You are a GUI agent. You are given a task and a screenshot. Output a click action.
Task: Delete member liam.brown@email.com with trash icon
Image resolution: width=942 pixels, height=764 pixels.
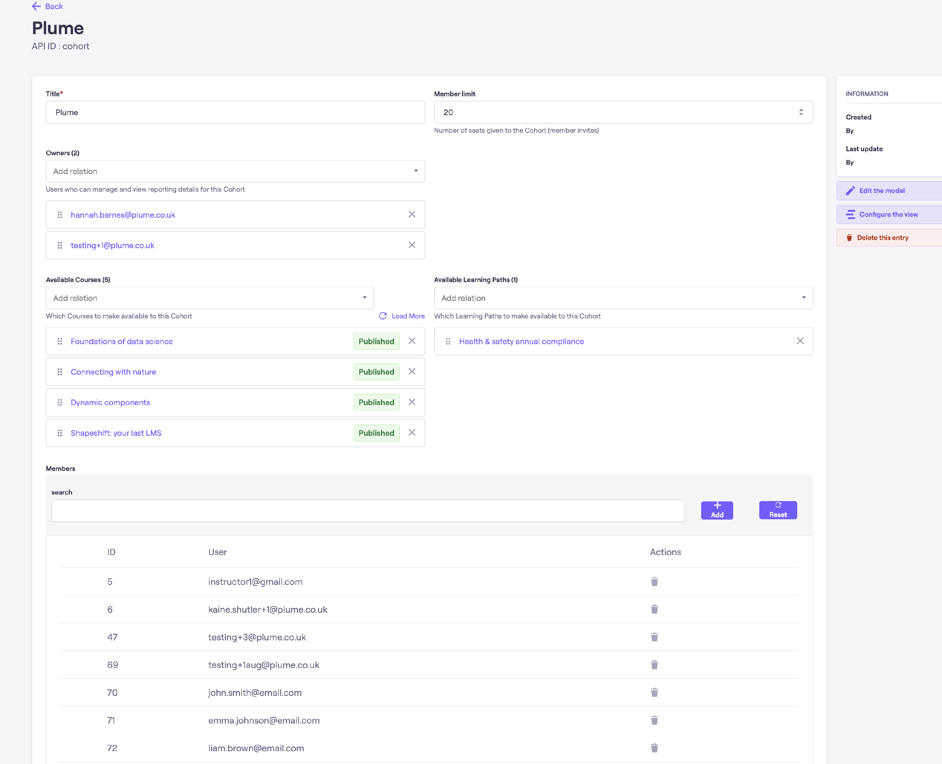point(654,748)
